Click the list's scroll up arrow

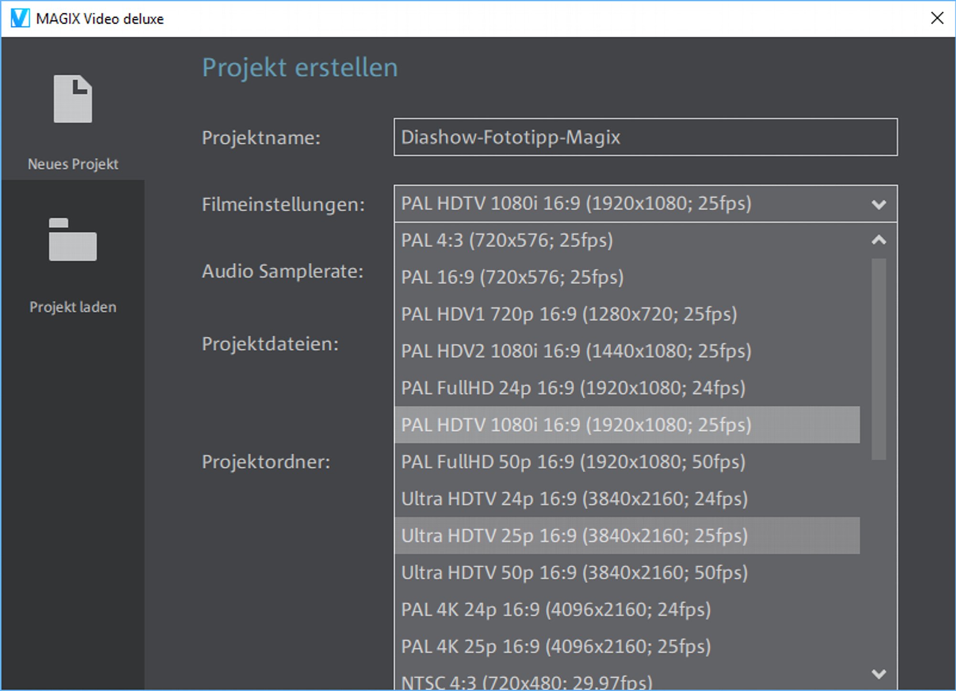pyautogui.click(x=879, y=240)
